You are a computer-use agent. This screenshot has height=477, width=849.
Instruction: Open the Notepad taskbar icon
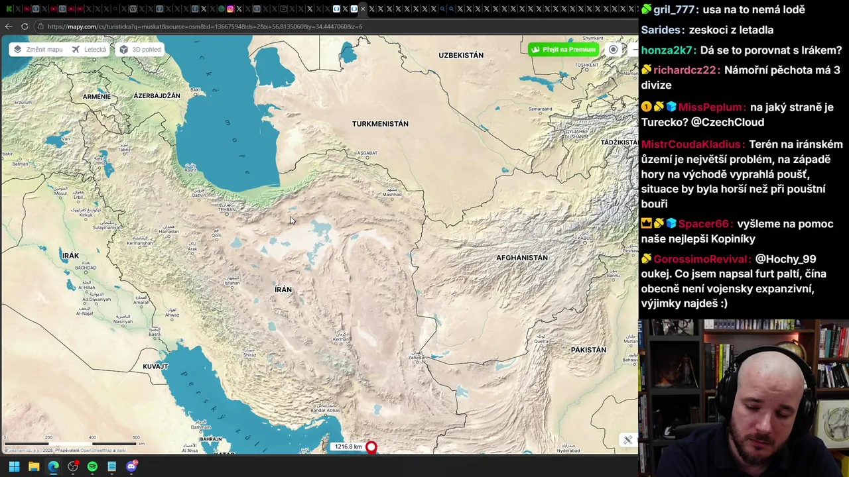pos(112,466)
